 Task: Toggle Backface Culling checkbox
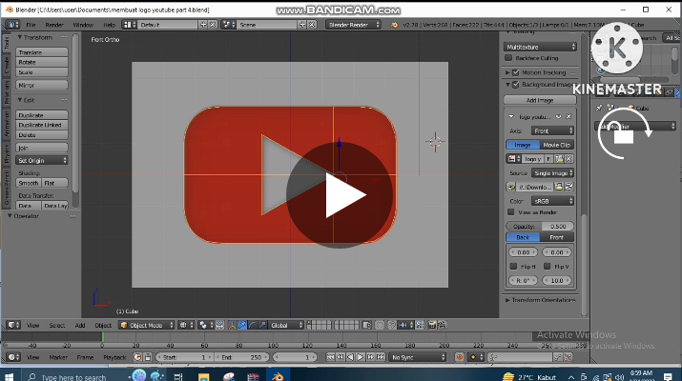point(508,58)
